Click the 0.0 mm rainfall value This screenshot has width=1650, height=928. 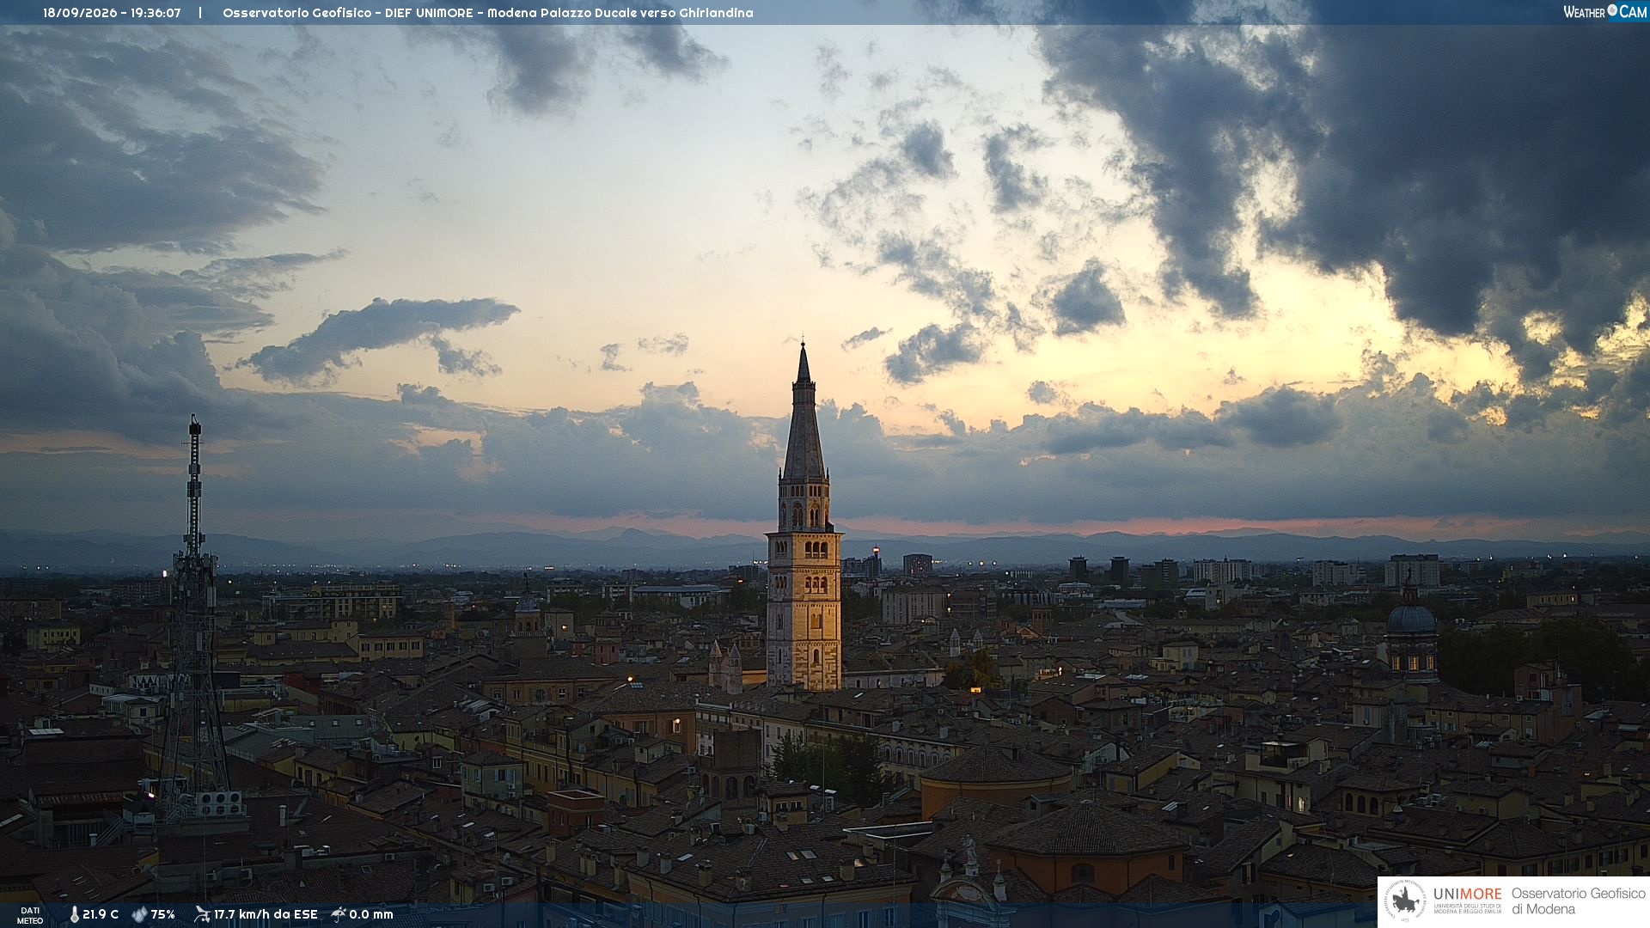371,914
